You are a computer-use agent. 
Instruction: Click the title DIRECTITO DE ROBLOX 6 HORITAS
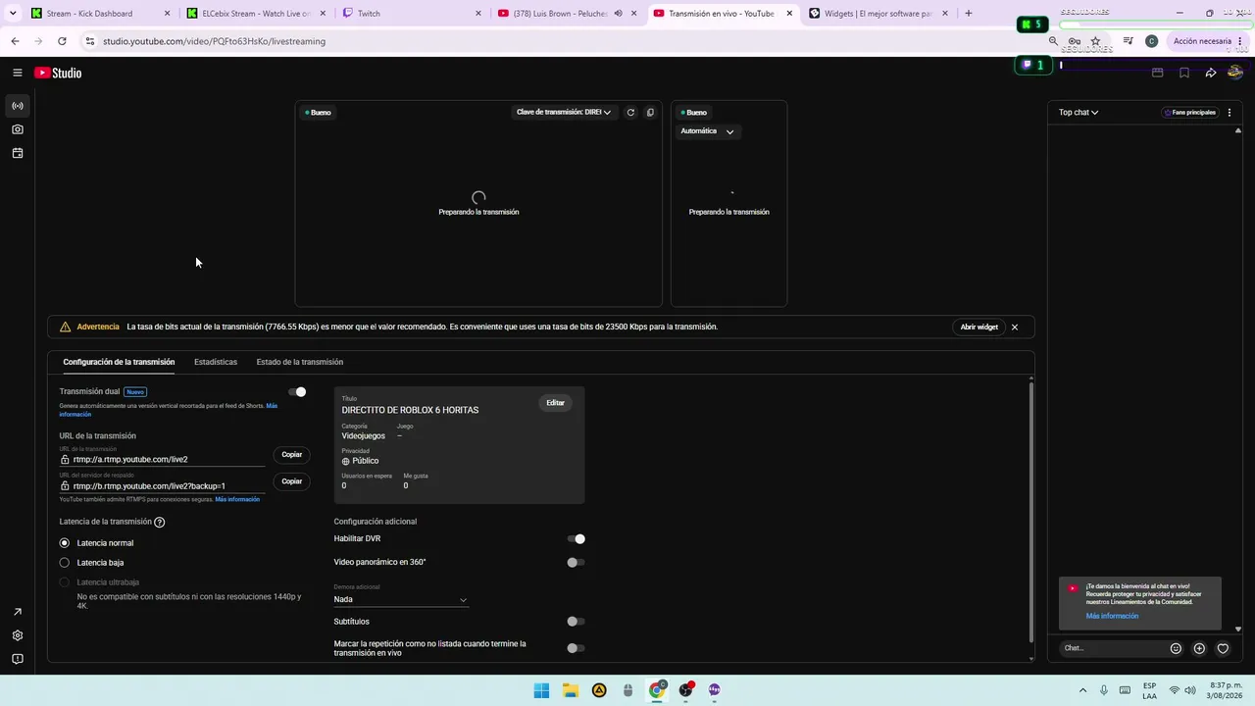[x=410, y=410]
